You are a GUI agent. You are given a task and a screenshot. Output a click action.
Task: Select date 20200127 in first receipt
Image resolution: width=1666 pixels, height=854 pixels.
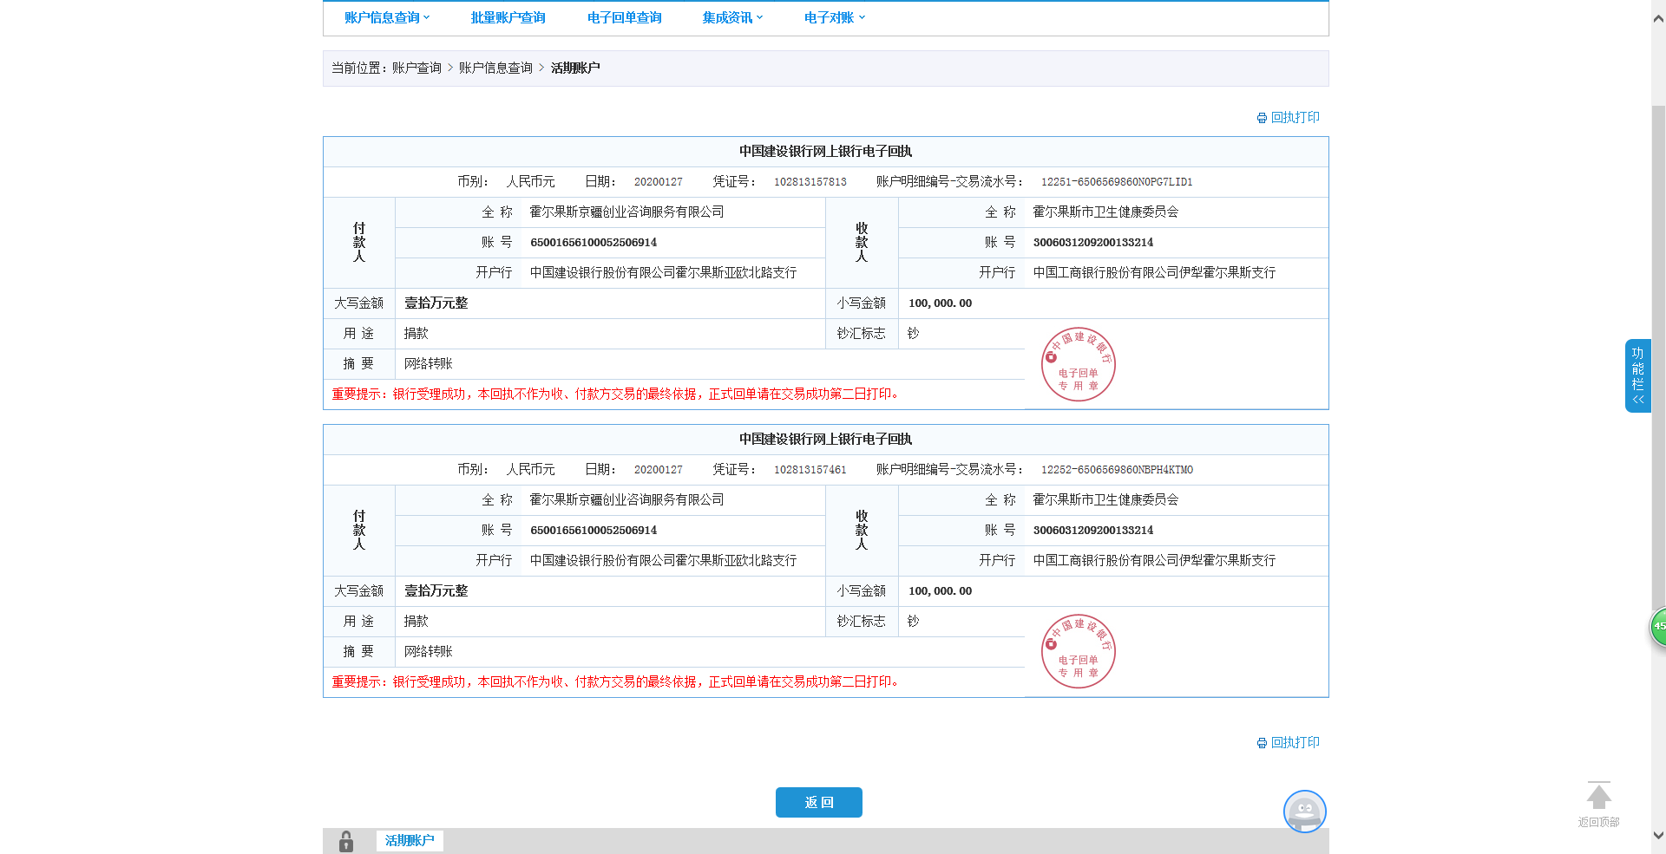coord(658,182)
